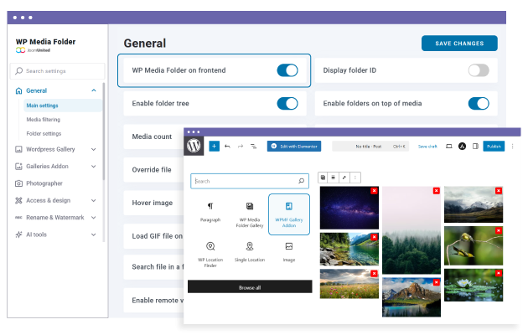Turn on Display folder ID switch
Image resolution: width=528 pixels, height=335 pixels.
tap(479, 70)
